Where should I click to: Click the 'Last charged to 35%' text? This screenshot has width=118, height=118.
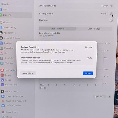tap(49, 33)
